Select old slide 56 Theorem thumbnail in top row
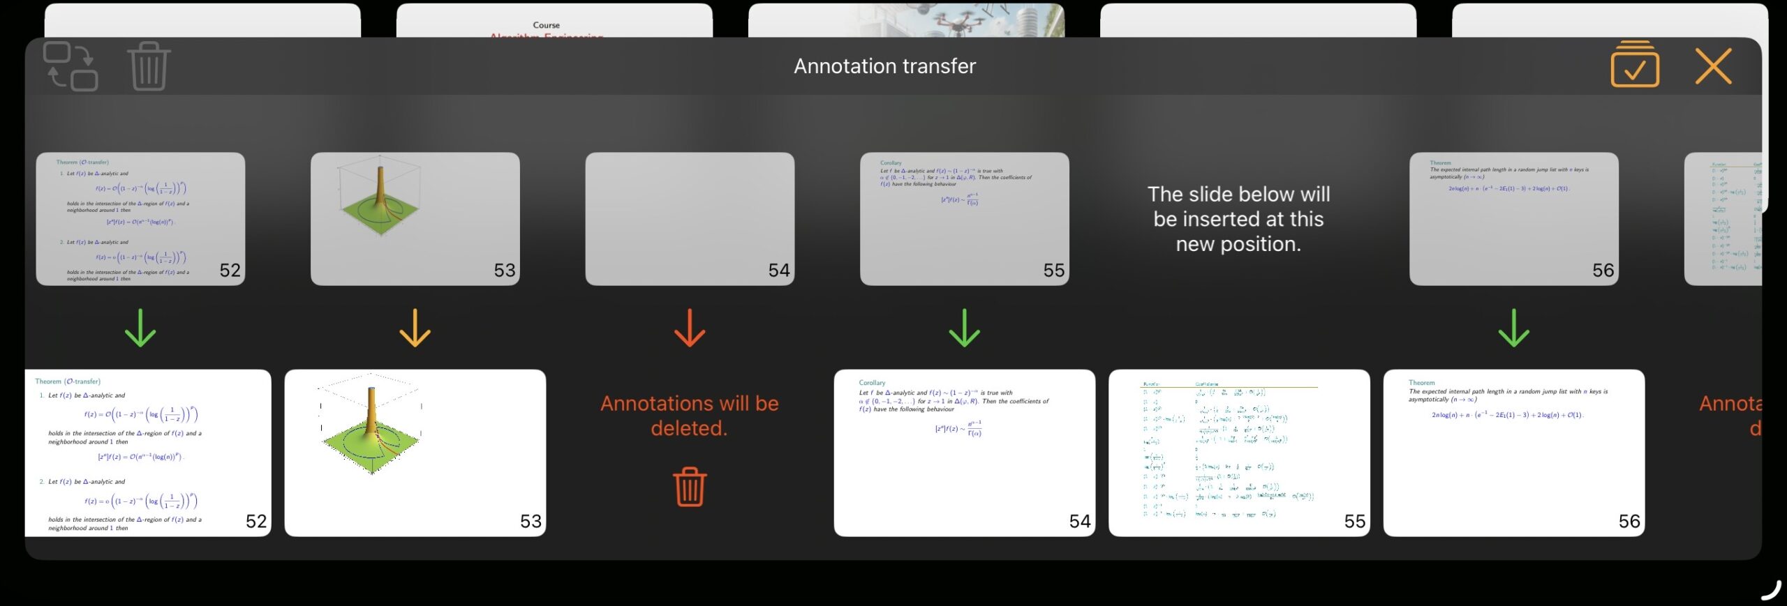Screen dimensions: 1787x606 click(1513, 219)
